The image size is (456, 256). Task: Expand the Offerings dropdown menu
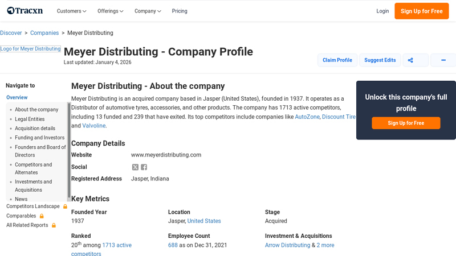pos(111,11)
